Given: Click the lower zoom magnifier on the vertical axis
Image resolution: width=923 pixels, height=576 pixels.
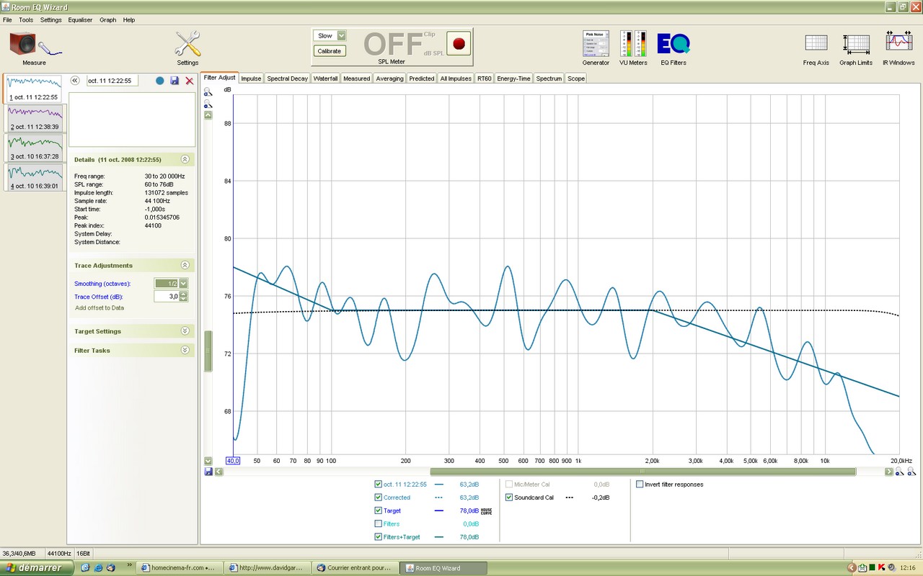Looking at the screenshot, I should pos(208,104).
